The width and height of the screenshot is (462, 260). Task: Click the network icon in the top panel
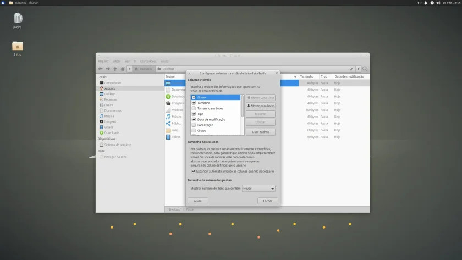419,3
